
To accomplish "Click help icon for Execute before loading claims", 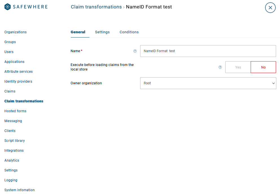I will 220,67.
